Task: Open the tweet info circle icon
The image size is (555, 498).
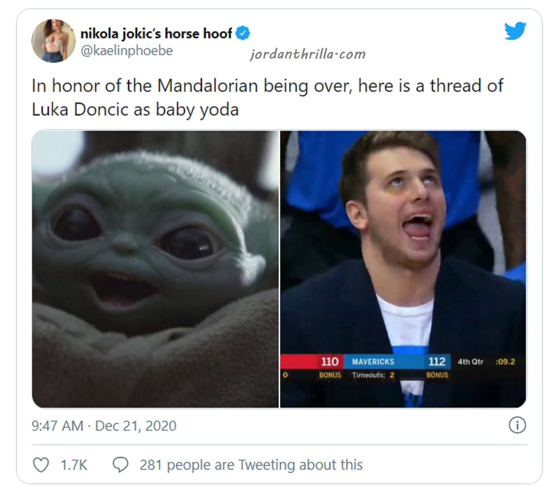Action: click(517, 425)
